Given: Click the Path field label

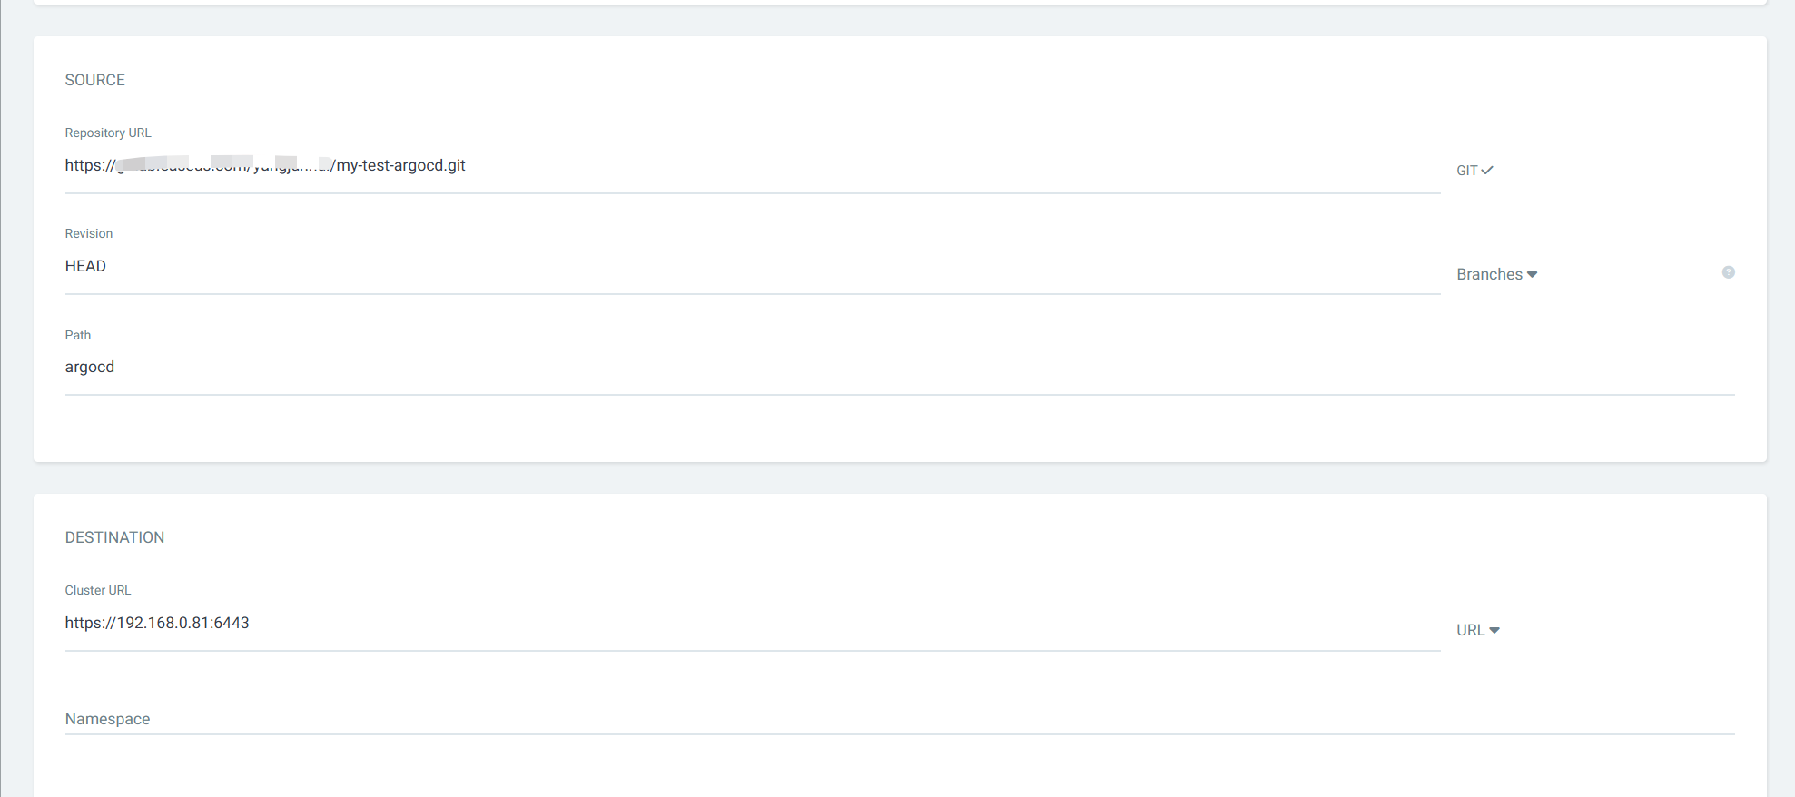Looking at the screenshot, I should pos(78,335).
